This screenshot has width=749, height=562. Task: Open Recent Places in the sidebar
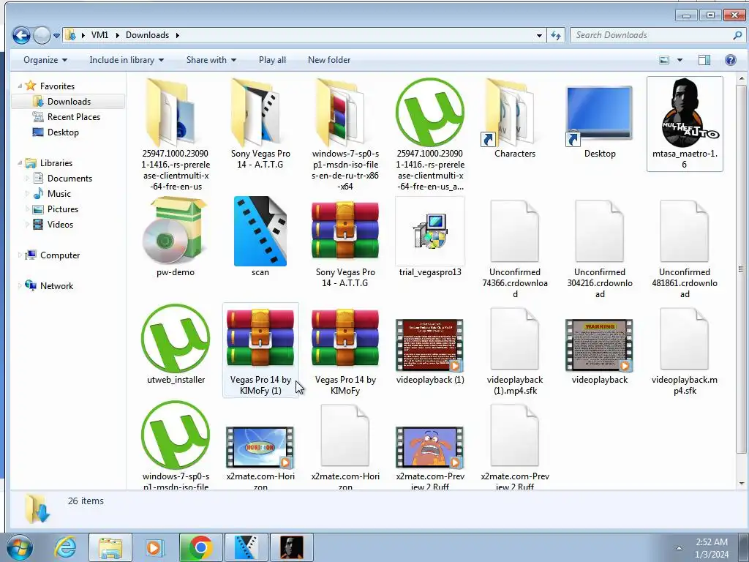pyautogui.click(x=73, y=116)
